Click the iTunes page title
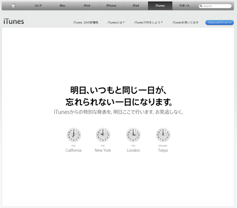The width and height of the screenshot is (237, 208). 14,21
